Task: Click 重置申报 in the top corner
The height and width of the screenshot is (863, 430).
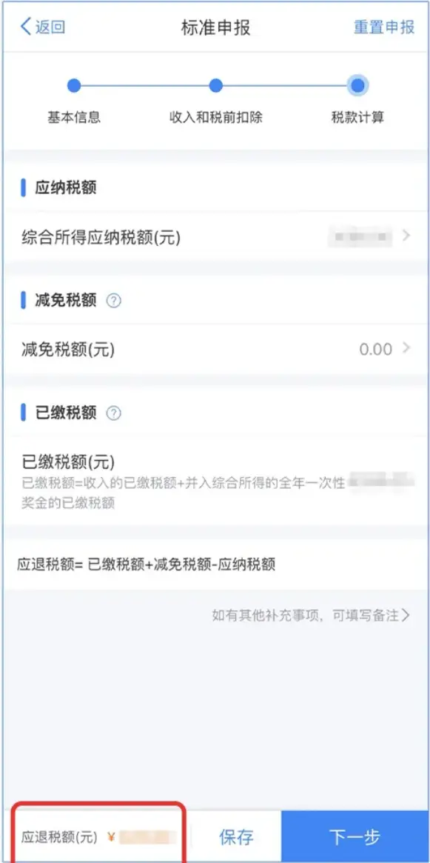Action: coord(383,27)
